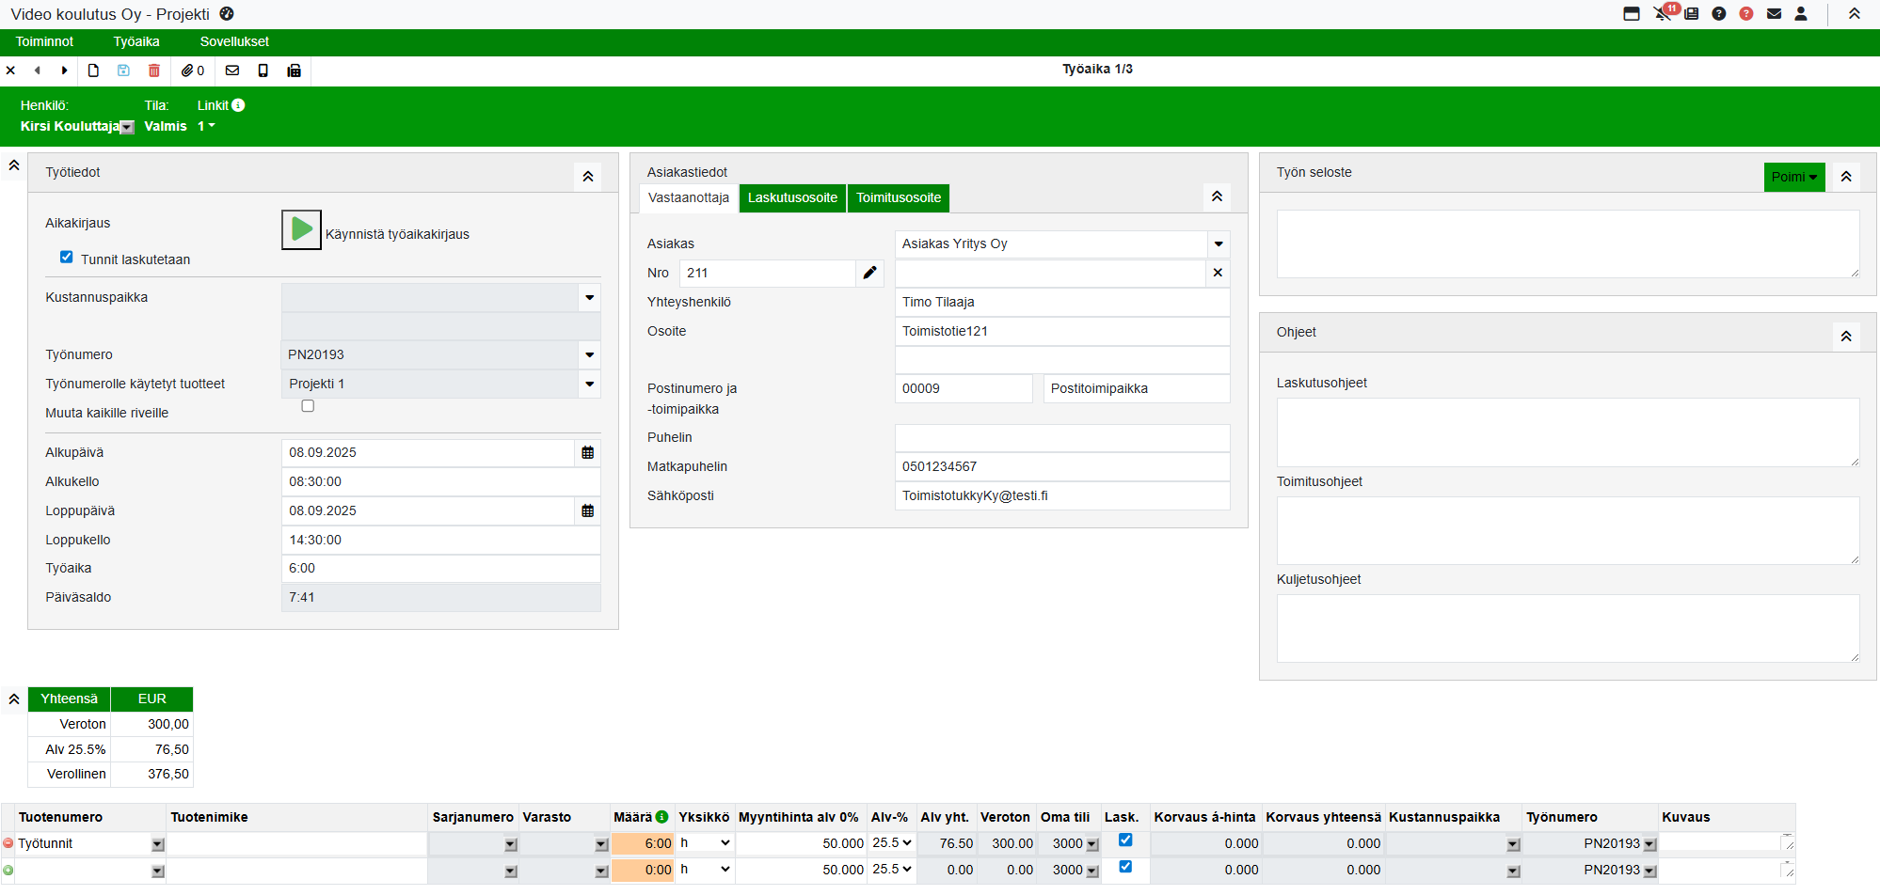Open the Sovellukset menu
The height and width of the screenshot is (895, 1880).
tap(234, 41)
